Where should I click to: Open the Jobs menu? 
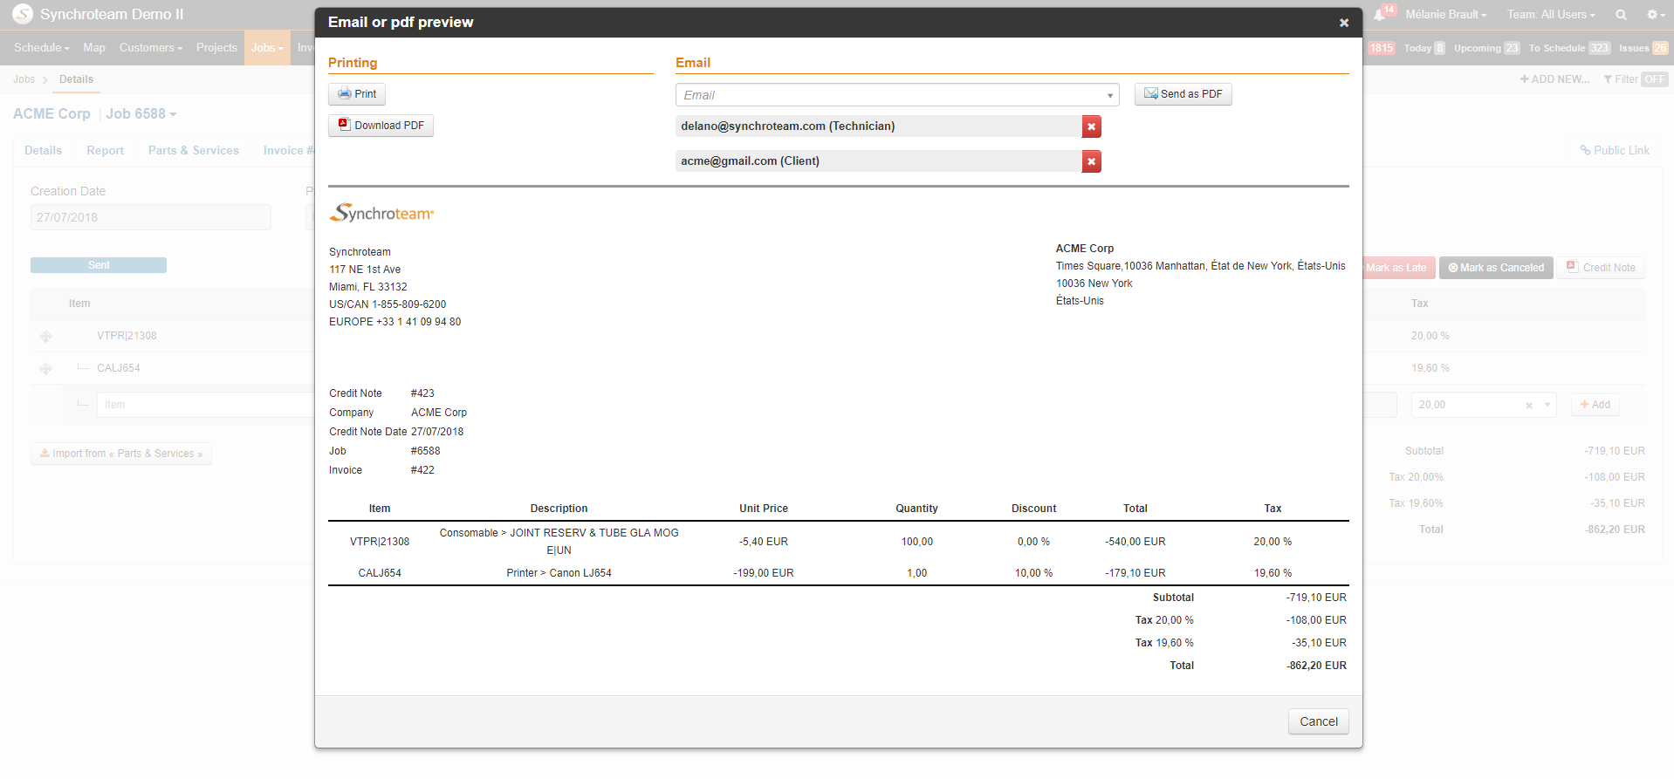click(267, 48)
